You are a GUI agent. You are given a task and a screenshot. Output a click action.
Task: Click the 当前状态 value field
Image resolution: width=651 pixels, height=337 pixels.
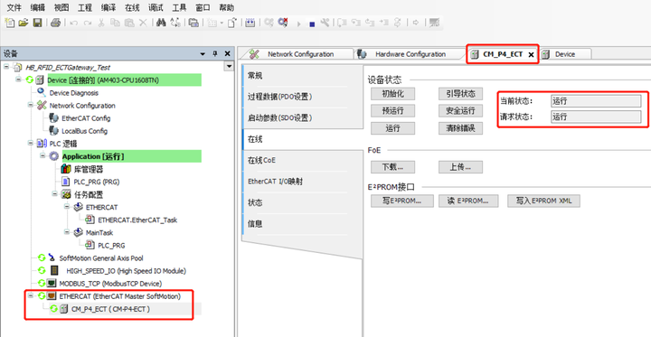pyautogui.click(x=596, y=101)
